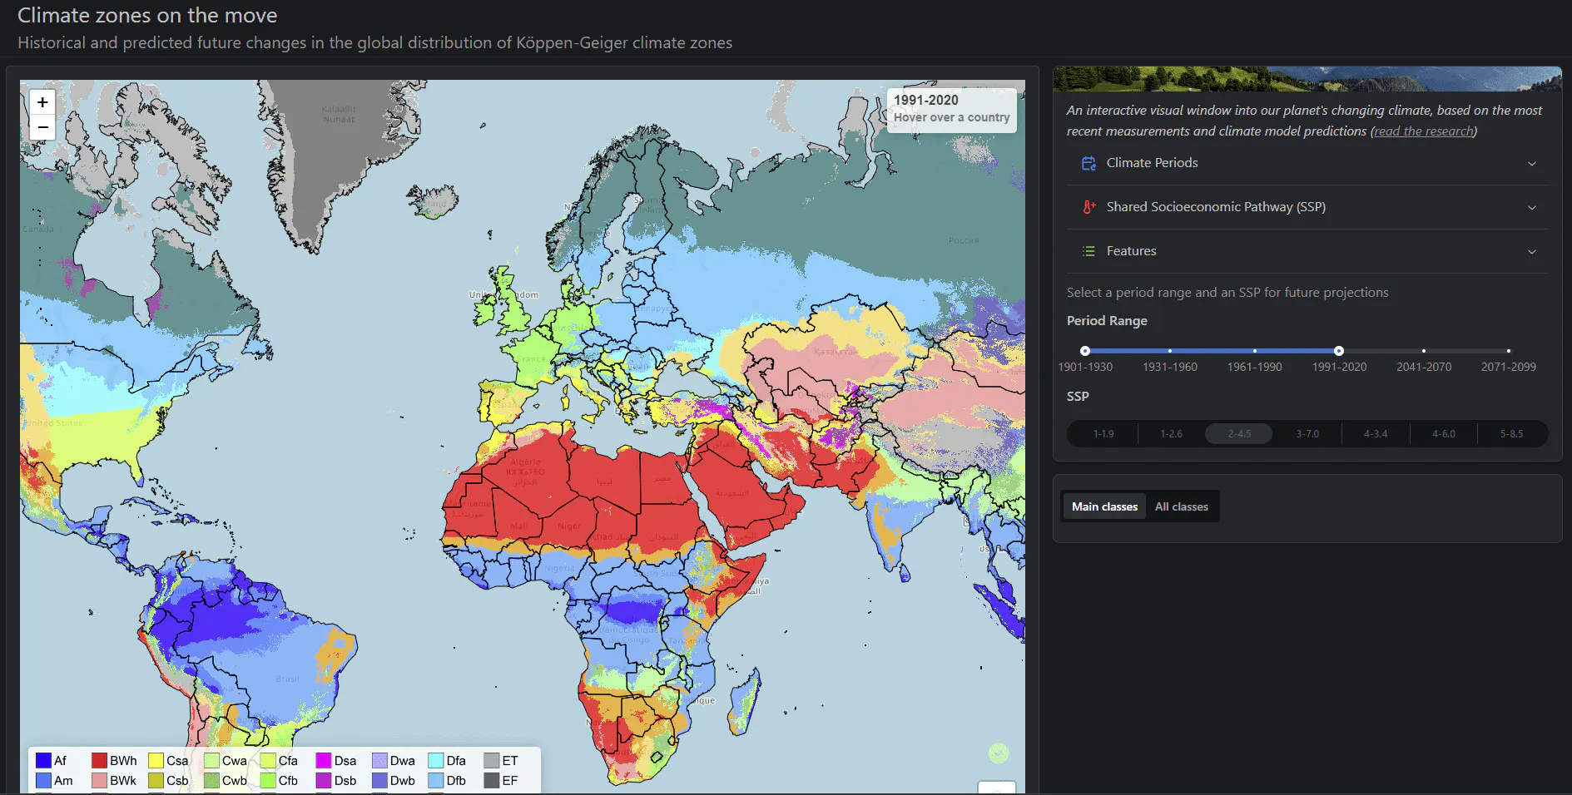Click the Dsa magenta legend swatch
The image size is (1572, 795).
click(324, 760)
